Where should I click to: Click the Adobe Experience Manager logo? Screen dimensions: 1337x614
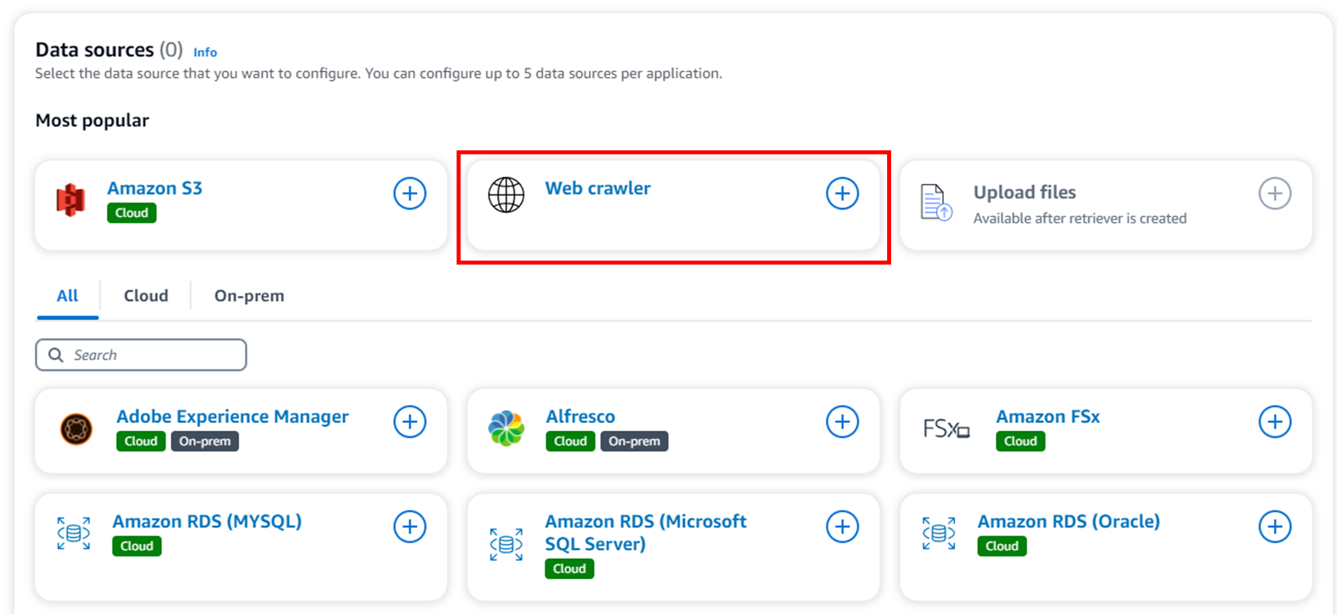click(76, 429)
